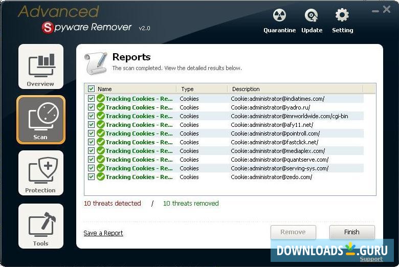Select Cookie:administrator@pointroll.com/ description
Image resolution: width=399 pixels, height=267 pixels.
coord(275,133)
